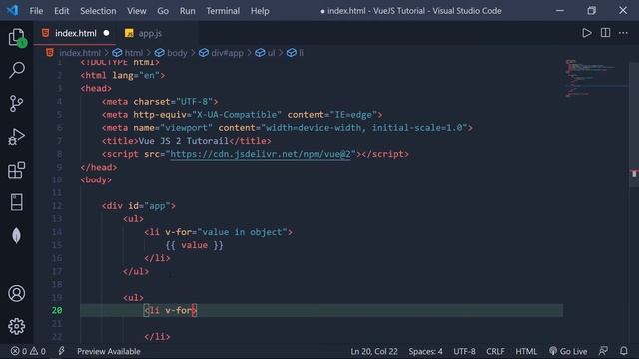Open the Run and Debug view
The width and height of the screenshot is (639, 359).
pos(17,137)
